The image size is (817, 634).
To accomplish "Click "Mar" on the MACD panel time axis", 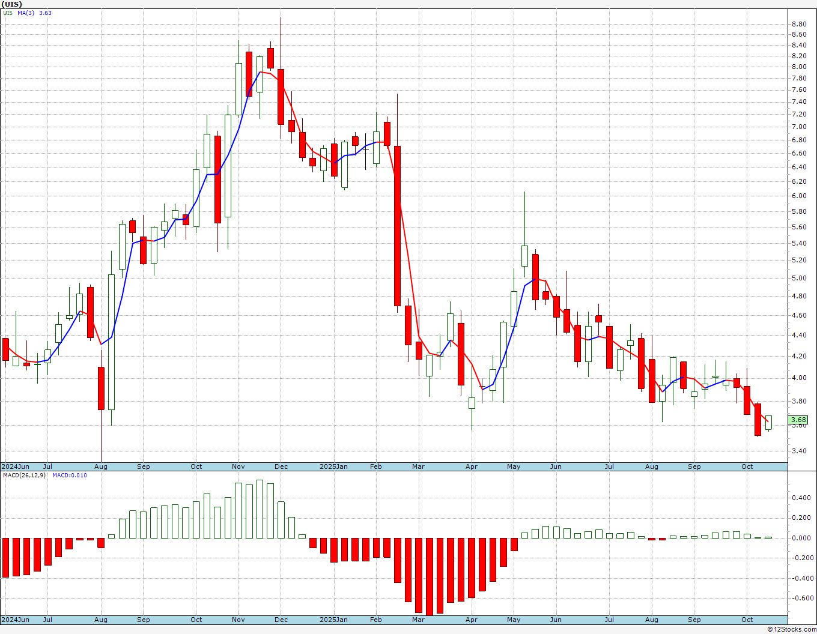I will click(418, 620).
